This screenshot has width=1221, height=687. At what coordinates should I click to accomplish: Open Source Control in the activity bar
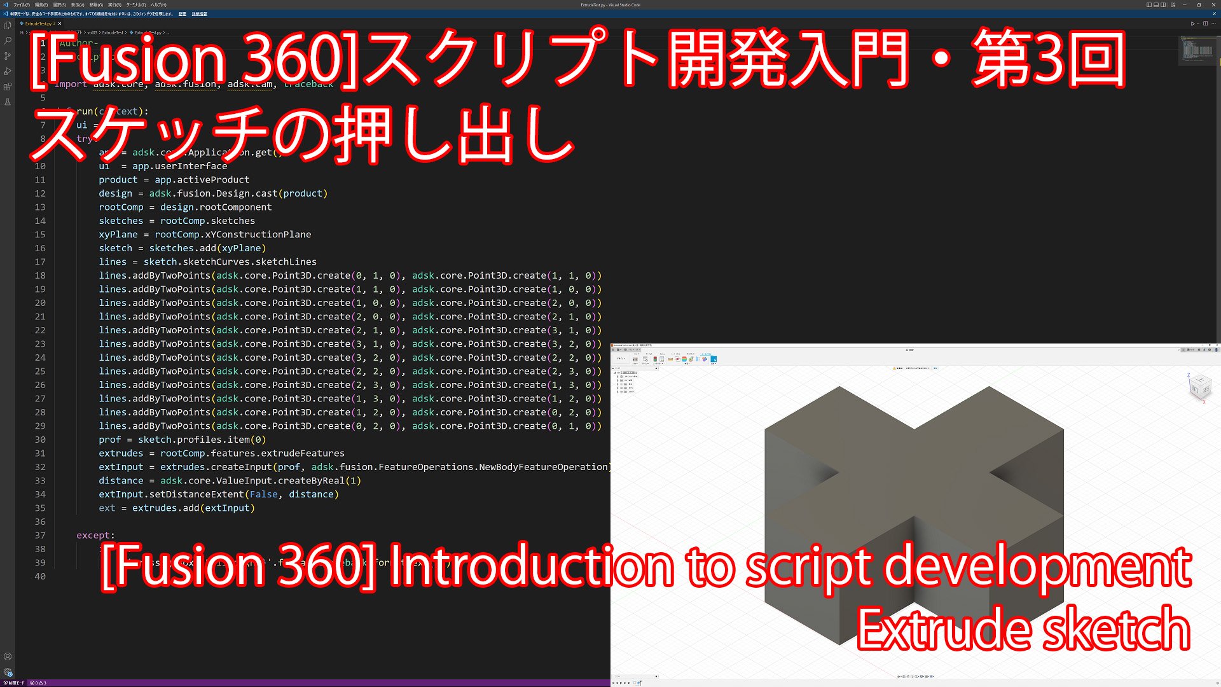tap(8, 56)
